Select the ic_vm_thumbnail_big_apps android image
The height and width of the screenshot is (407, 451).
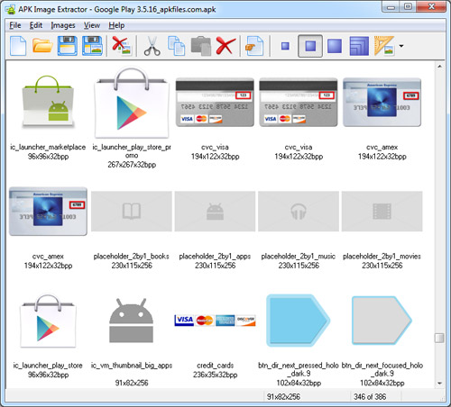[132, 321]
